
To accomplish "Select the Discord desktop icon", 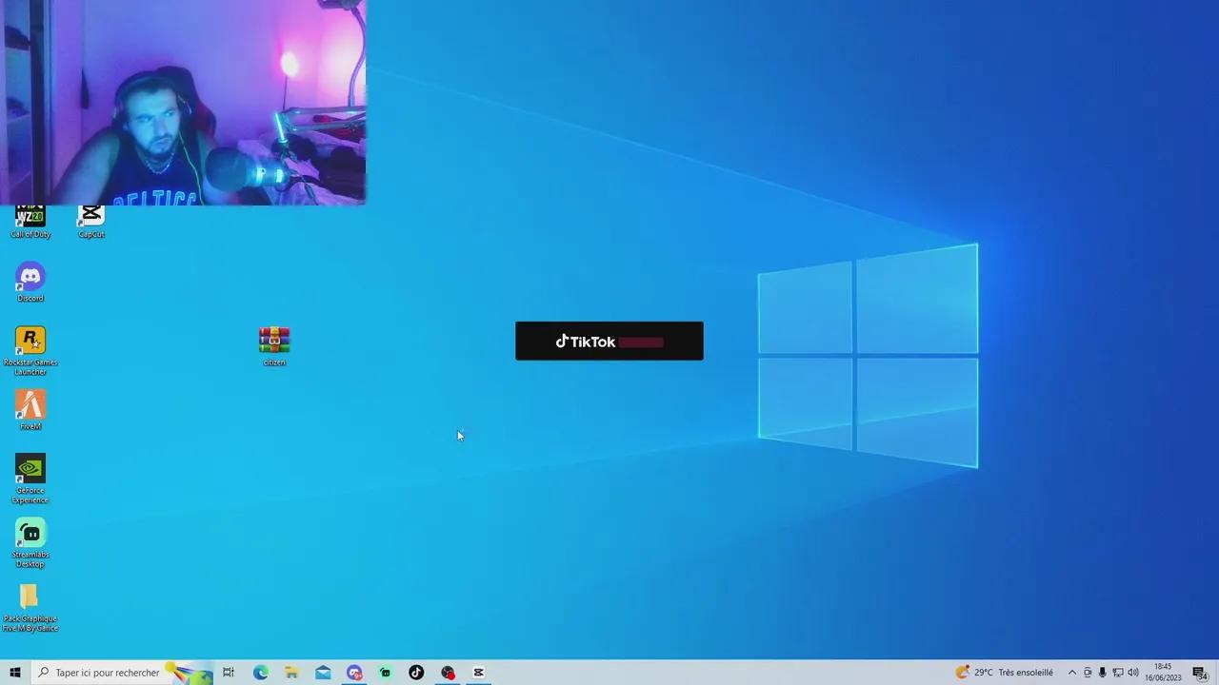I will tap(30, 283).
